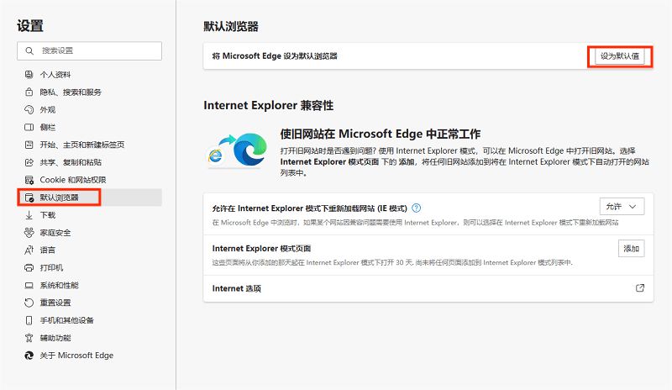
Task: Click the IE mode help question-mark icon
Action: (416, 208)
